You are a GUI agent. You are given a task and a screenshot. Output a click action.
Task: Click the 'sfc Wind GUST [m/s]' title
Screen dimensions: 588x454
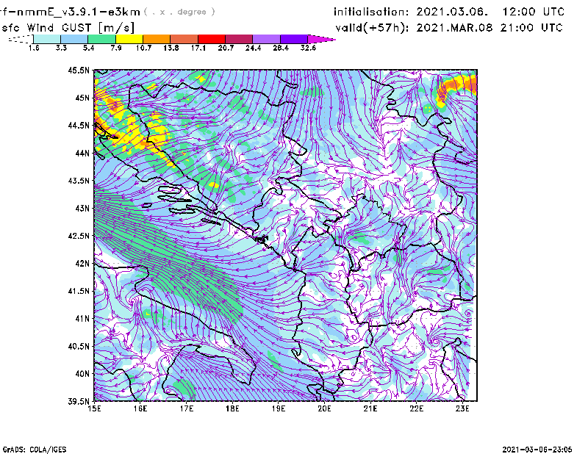(68, 28)
